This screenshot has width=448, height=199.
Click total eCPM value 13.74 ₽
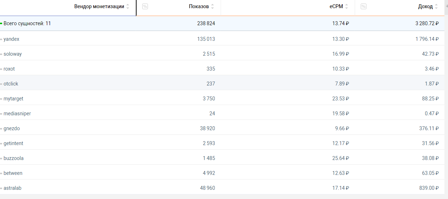pyautogui.click(x=341, y=23)
